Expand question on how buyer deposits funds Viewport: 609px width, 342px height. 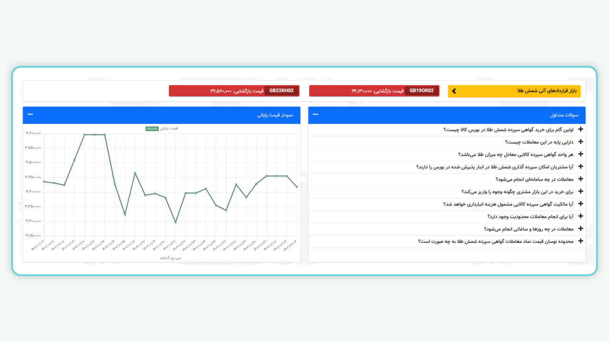point(580,191)
